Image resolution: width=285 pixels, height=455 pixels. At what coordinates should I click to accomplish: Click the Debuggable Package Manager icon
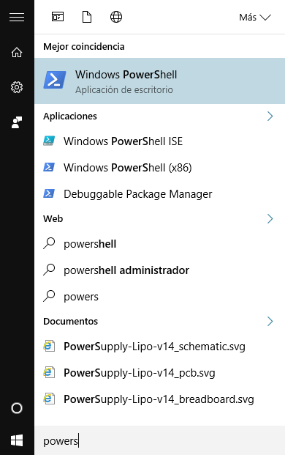coord(49,193)
